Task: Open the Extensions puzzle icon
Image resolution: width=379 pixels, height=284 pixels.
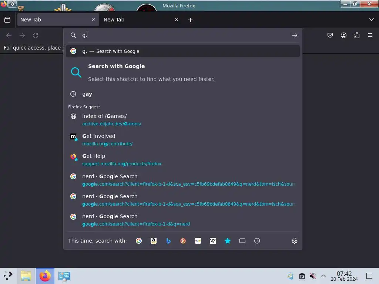Action: click(357, 35)
